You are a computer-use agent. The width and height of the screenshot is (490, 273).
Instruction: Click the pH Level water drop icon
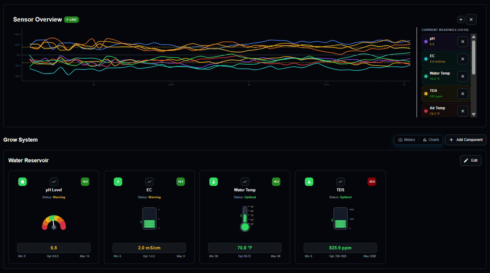click(x=23, y=181)
